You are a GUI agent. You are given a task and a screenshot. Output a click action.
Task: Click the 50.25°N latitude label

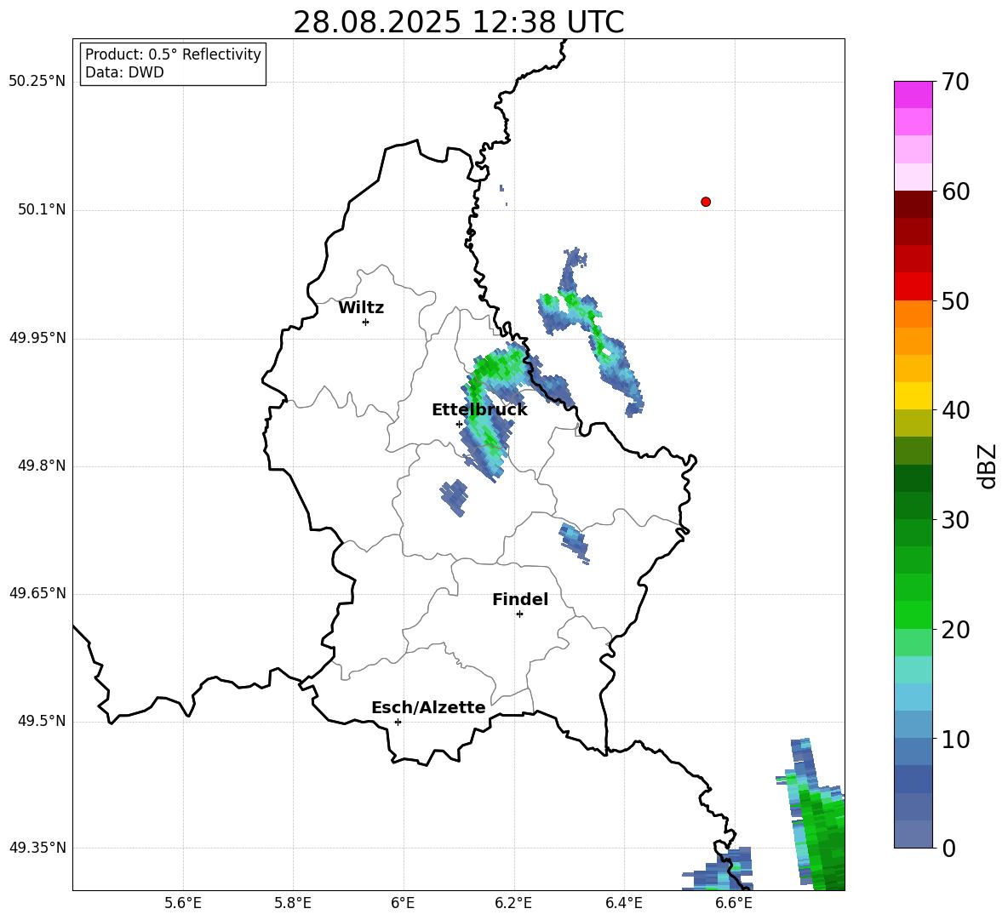[x=37, y=82]
